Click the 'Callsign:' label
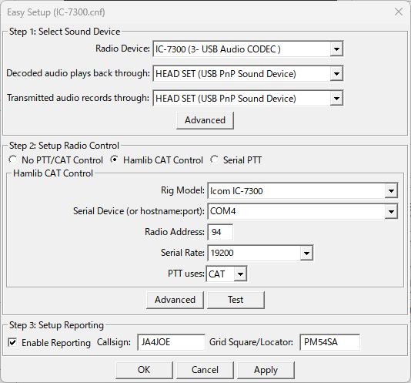The width and height of the screenshot is (411, 383). pos(114,342)
